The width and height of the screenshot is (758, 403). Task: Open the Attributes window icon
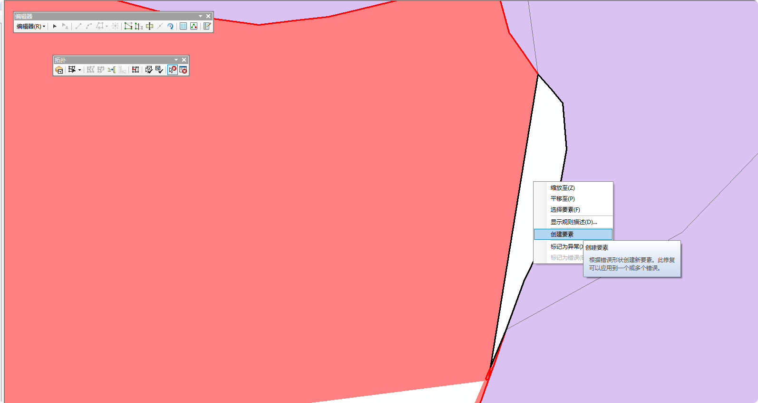click(x=183, y=26)
